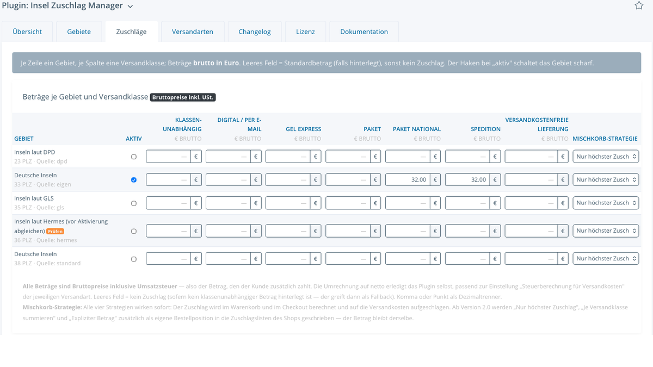Click Paket field for Deutsche Inseln 33 PLZ

click(348, 179)
